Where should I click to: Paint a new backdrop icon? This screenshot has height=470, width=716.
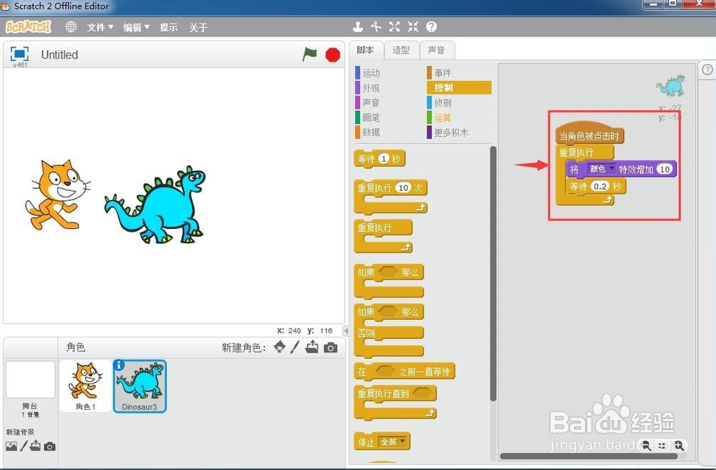24,446
